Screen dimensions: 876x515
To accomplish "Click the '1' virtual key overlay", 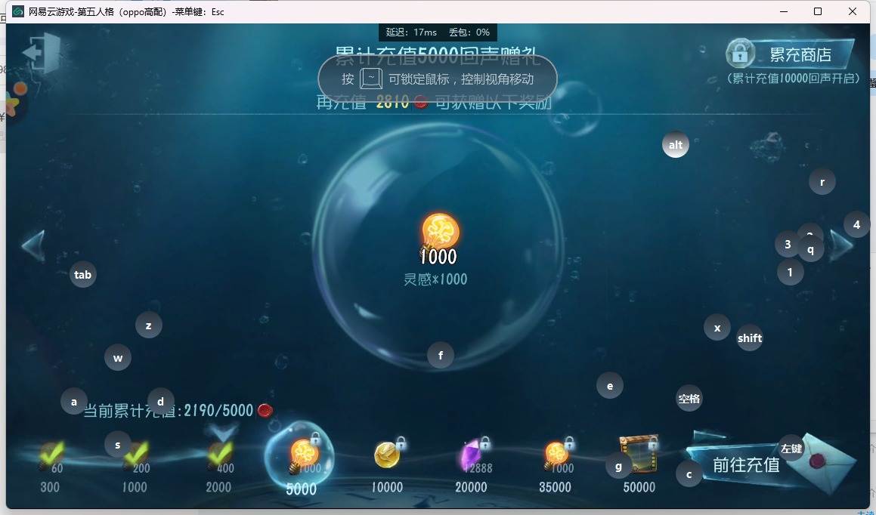I will coord(790,273).
